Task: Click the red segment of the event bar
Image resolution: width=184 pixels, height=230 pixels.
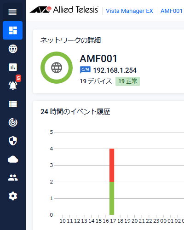Action: coord(112,165)
